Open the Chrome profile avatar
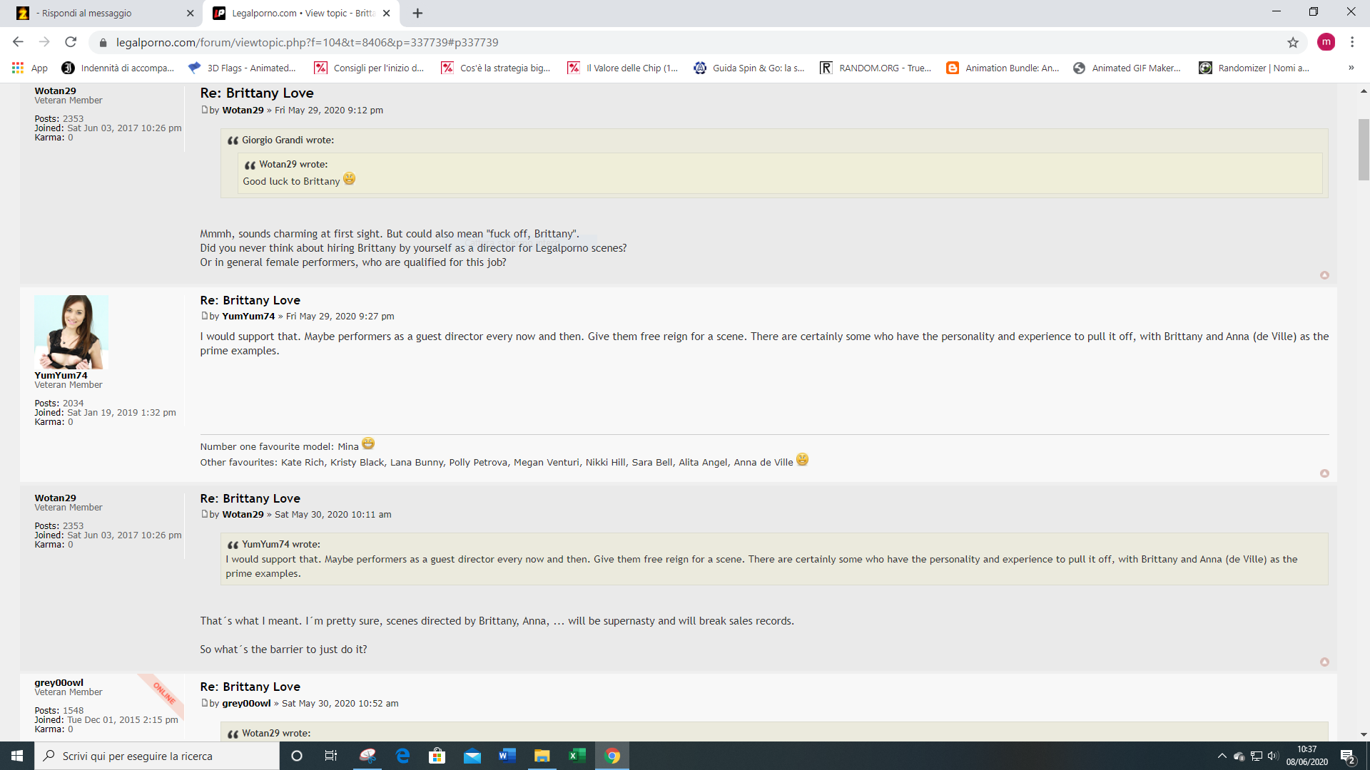 click(x=1326, y=42)
